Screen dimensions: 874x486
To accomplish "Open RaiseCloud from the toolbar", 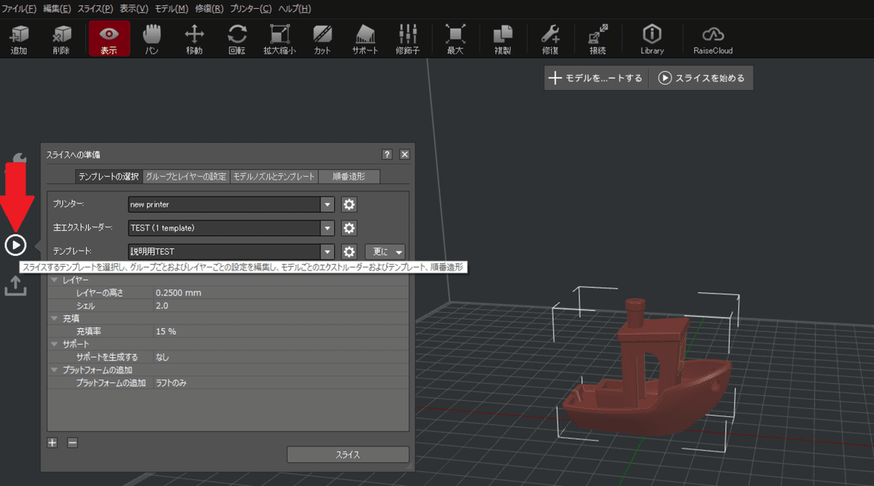I will (713, 39).
